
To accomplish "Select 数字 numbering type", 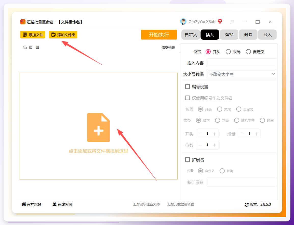I will coord(198,120).
